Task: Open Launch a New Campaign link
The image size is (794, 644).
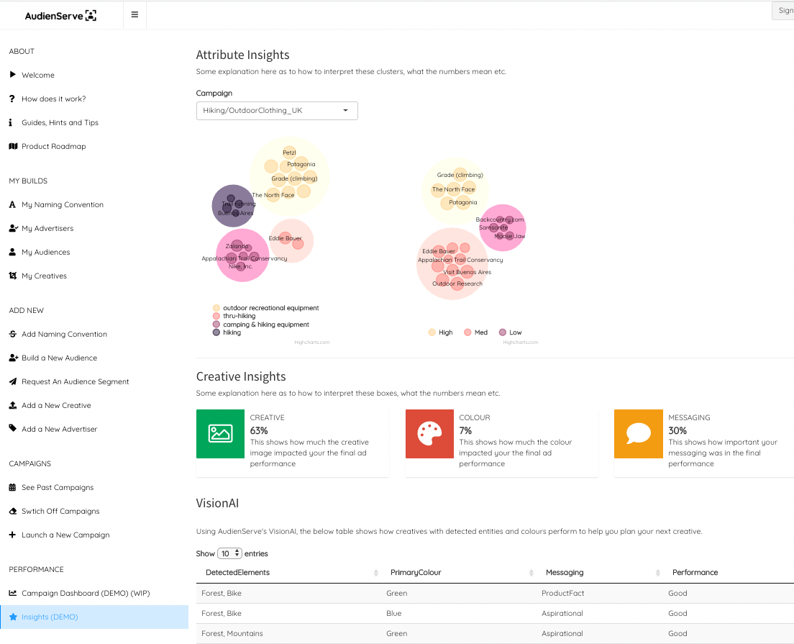Action: coord(65,535)
